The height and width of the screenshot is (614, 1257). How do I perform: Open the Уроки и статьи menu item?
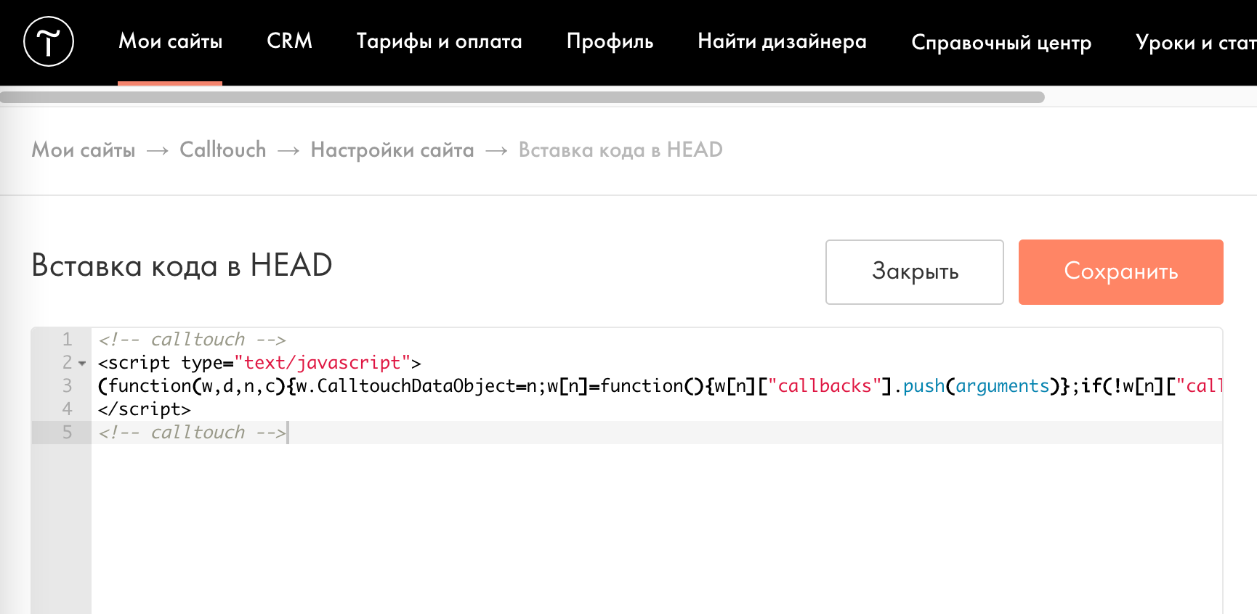(x=1196, y=43)
